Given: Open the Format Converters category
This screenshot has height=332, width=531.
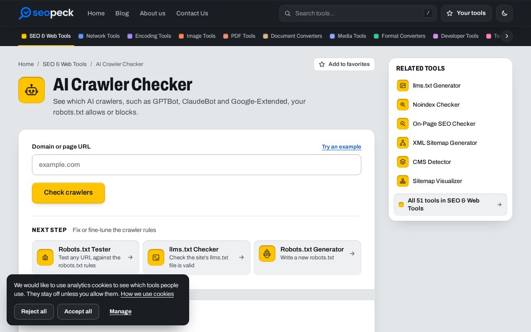Looking at the screenshot, I should pos(399,36).
